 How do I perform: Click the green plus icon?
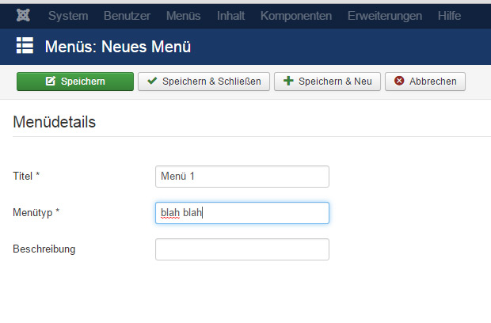[288, 81]
